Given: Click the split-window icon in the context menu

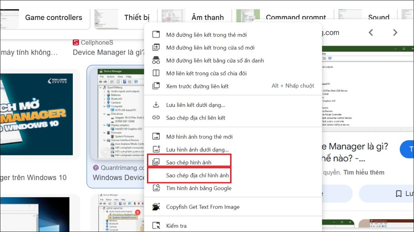Looking at the screenshot, I should point(156,73).
